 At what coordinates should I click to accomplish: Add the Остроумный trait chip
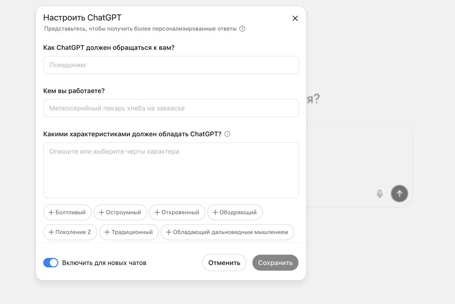tap(120, 212)
